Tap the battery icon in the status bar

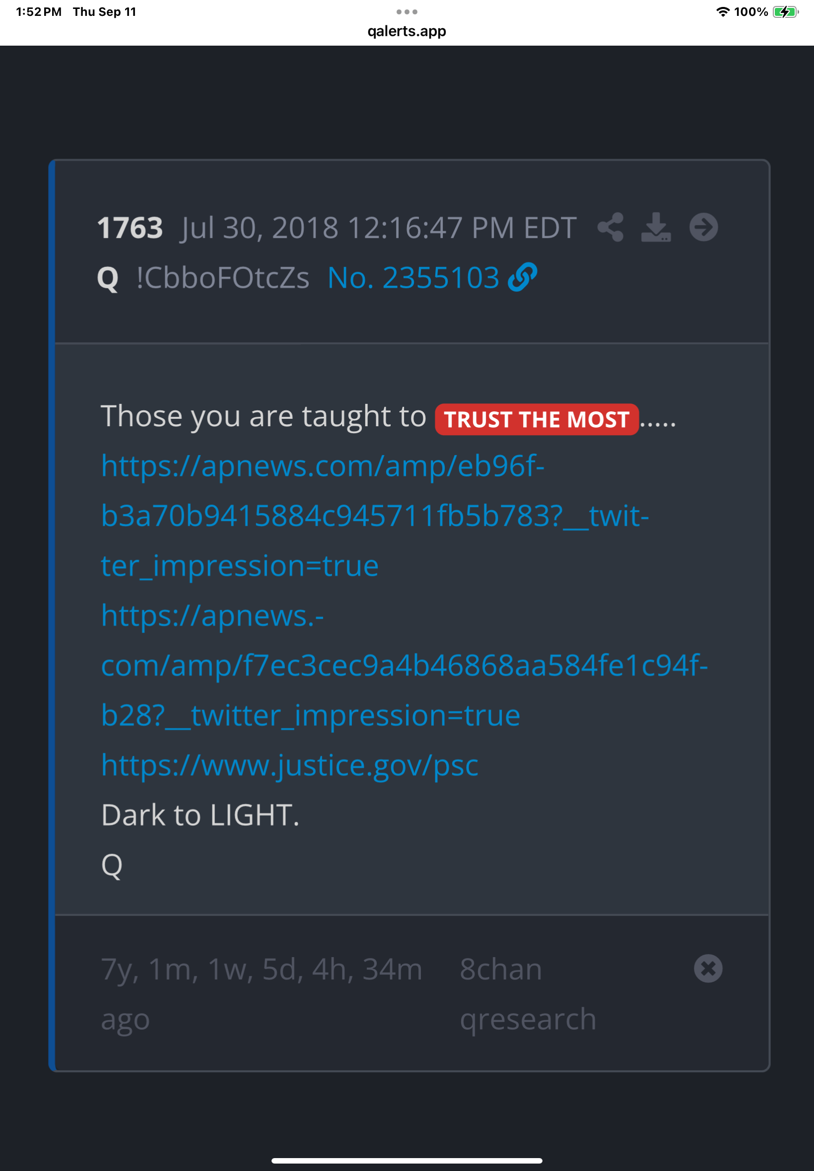pos(785,12)
